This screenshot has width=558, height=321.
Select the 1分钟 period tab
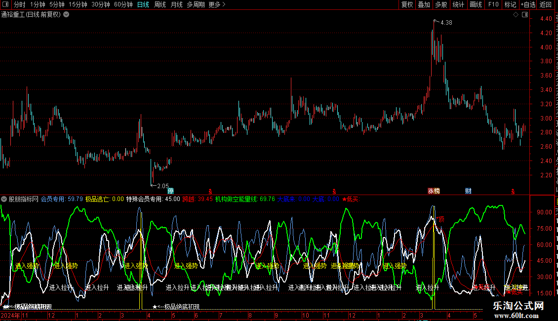38,4
